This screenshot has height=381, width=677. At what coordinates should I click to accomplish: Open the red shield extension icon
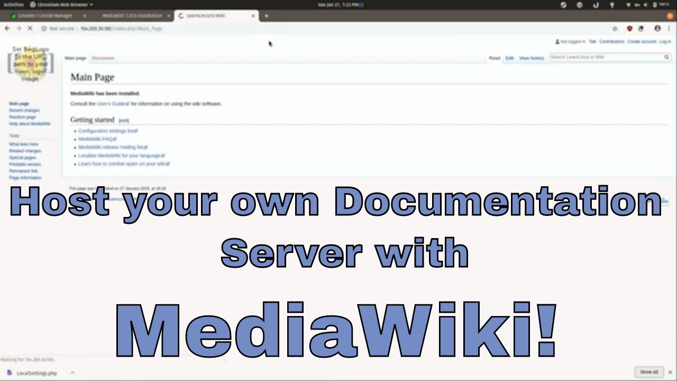click(x=629, y=29)
